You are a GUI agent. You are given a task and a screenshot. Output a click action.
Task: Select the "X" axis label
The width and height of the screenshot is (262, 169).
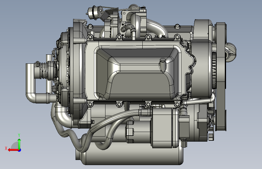coord(6,148)
